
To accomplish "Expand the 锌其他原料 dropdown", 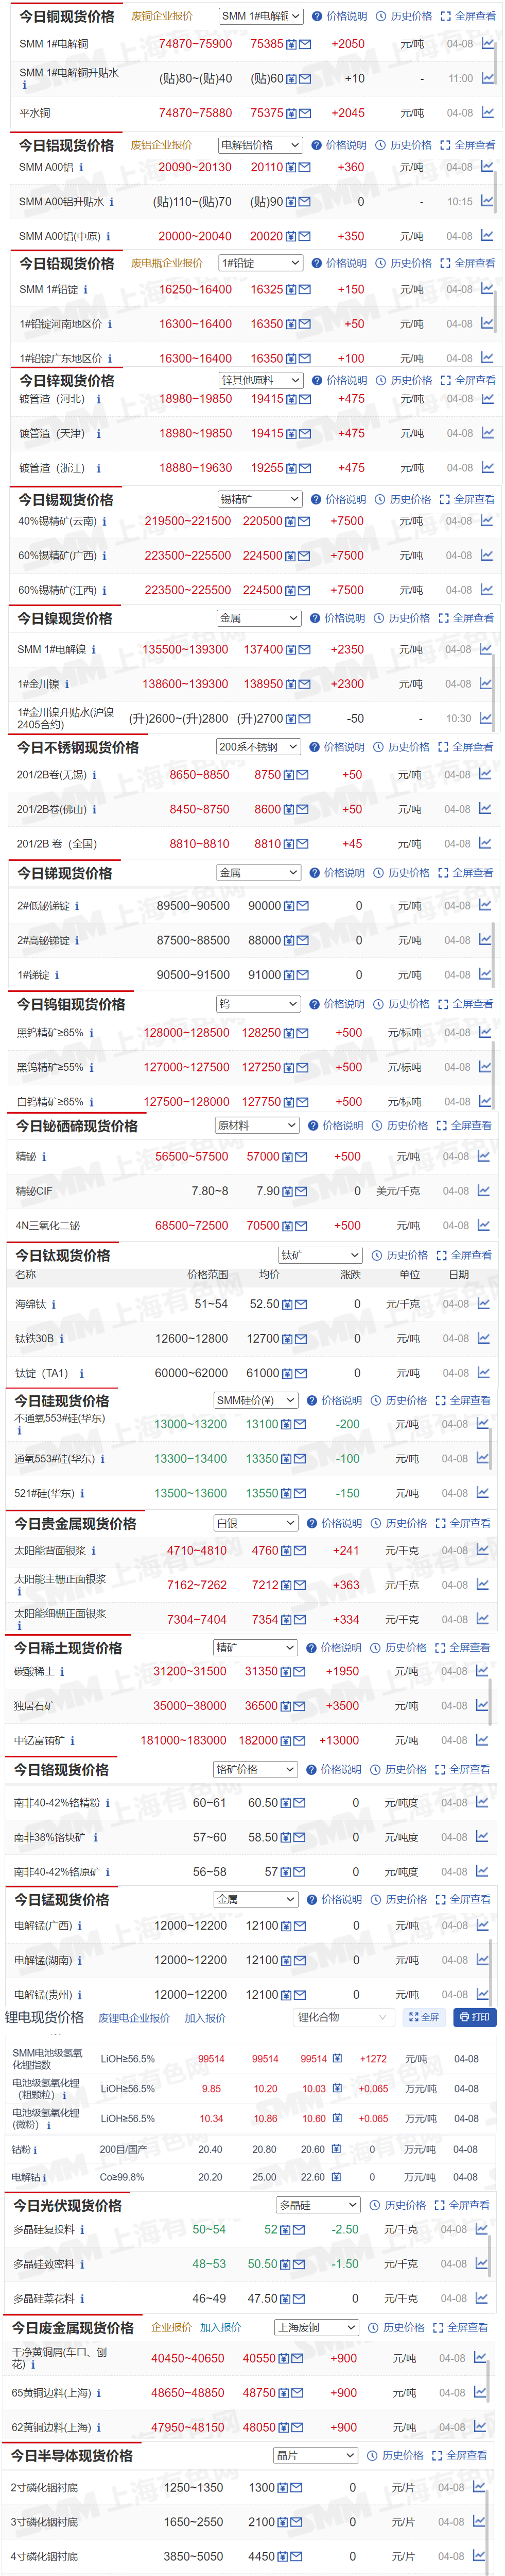I will click(x=260, y=381).
